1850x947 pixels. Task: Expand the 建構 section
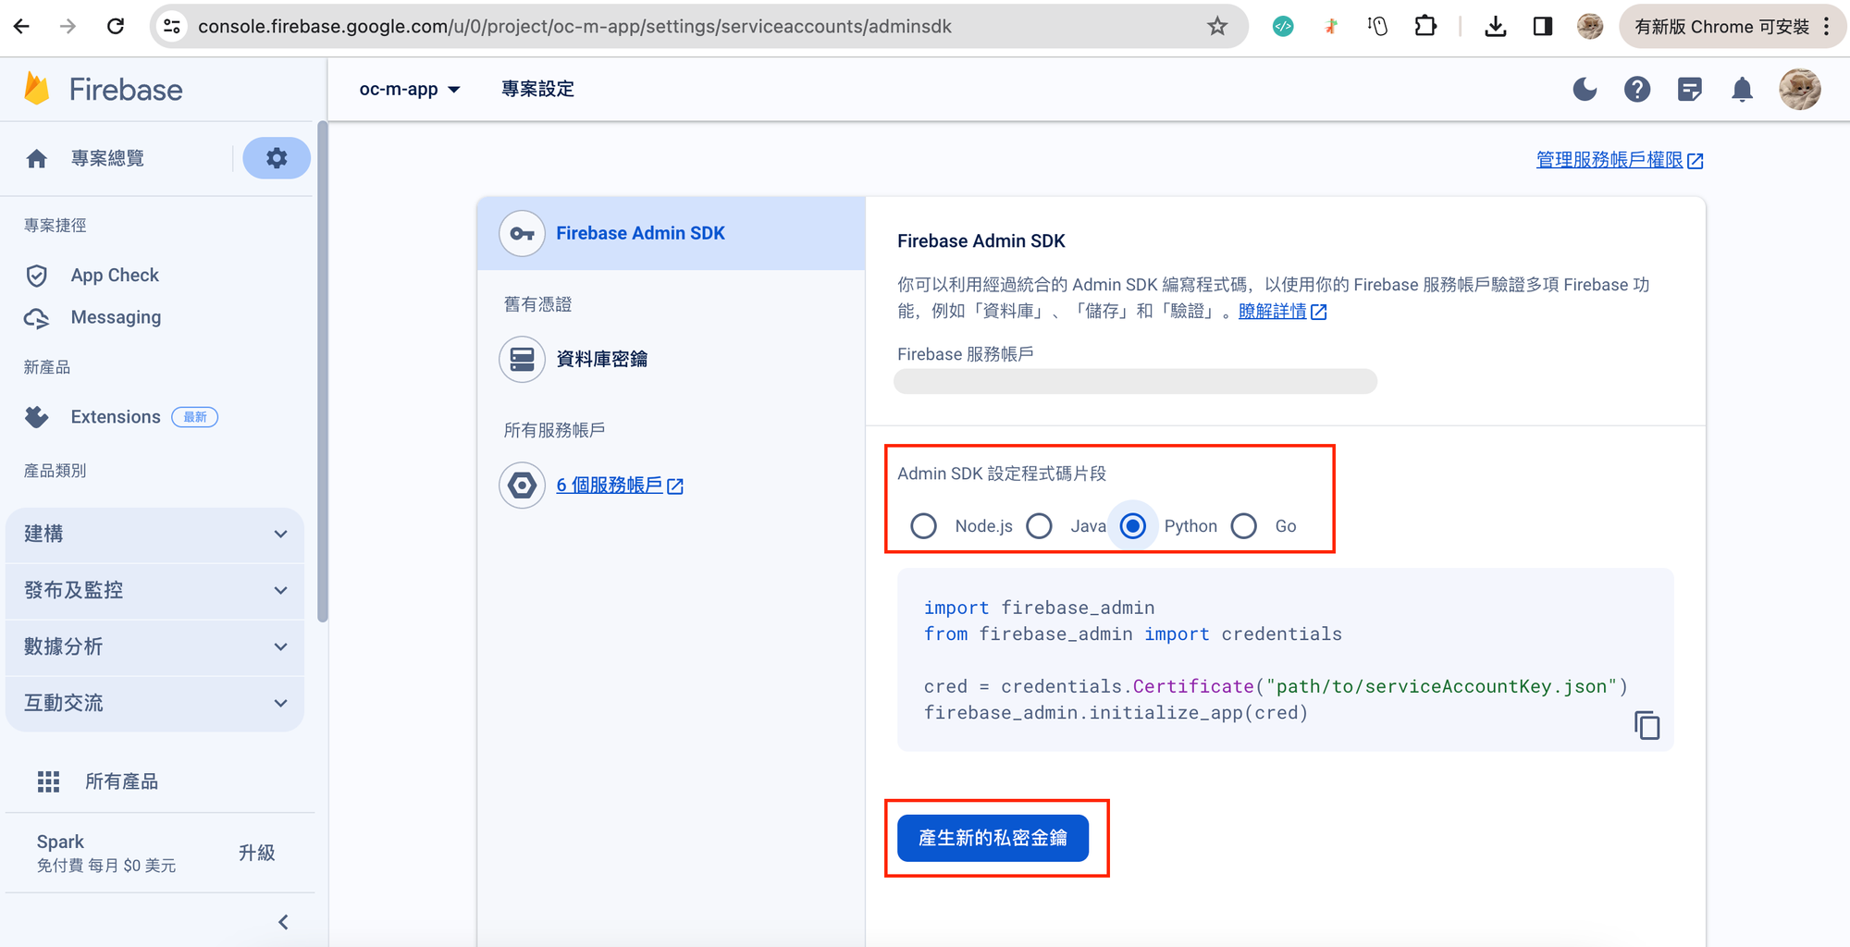pyautogui.click(x=154, y=535)
